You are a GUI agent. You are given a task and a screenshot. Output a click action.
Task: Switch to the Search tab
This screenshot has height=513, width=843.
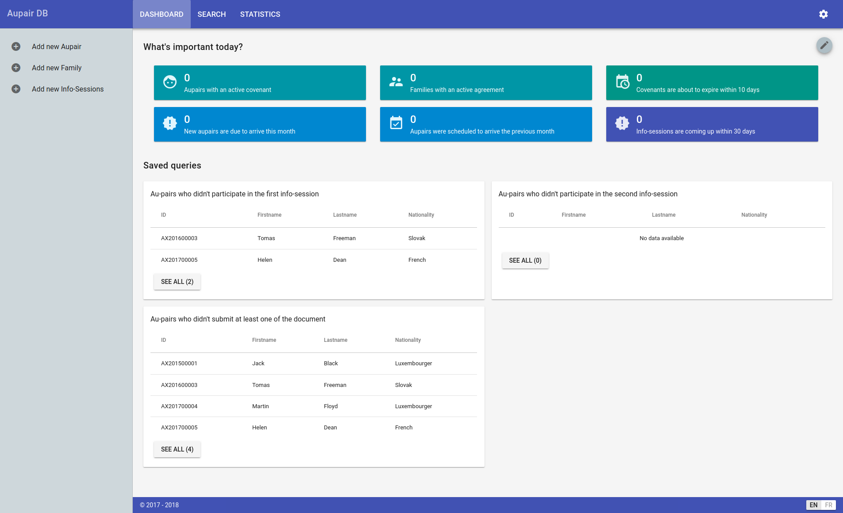click(212, 14)
